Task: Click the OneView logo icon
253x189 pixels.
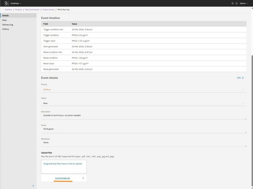Action: (7, 3)
